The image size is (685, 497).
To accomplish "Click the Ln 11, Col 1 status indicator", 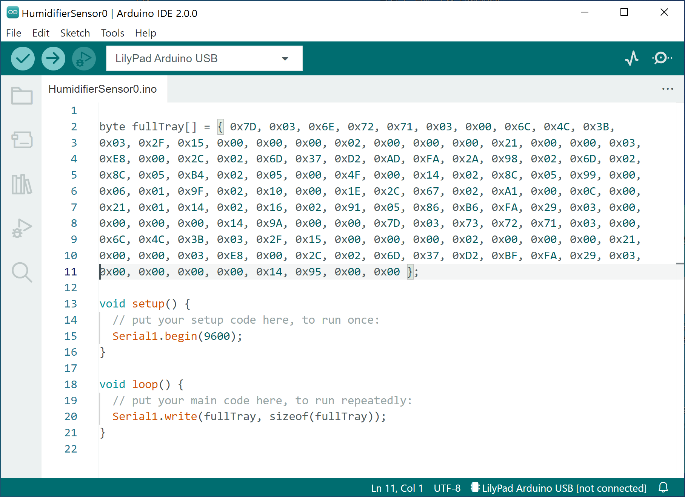I will (x=397, y=488).
